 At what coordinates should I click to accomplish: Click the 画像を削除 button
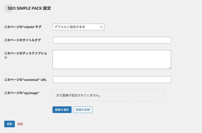pos(83,110)
